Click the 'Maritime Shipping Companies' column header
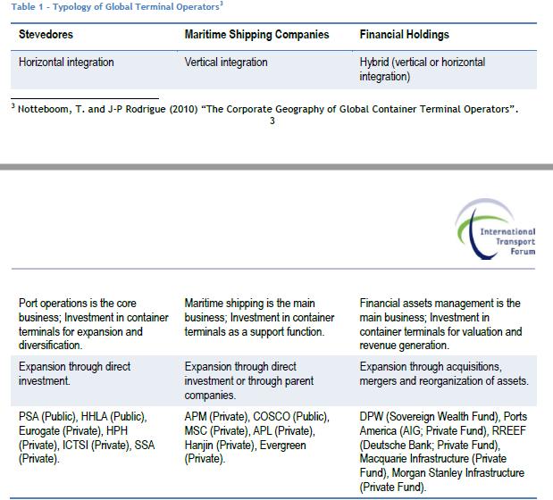This screenshot has width=553, height=500. (256, 35)
